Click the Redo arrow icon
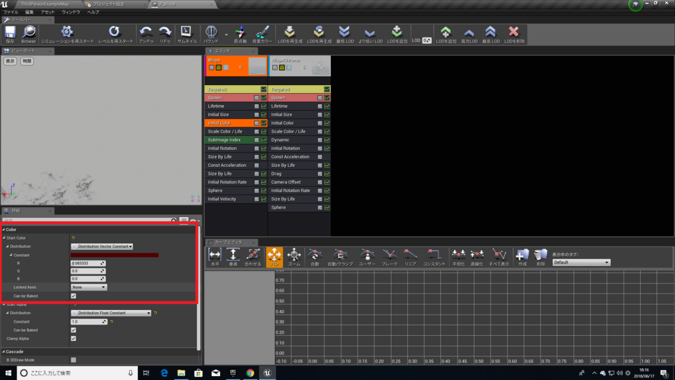Image resolution: width=675 pixels, height=380 pixels. [x=165, y=34]
